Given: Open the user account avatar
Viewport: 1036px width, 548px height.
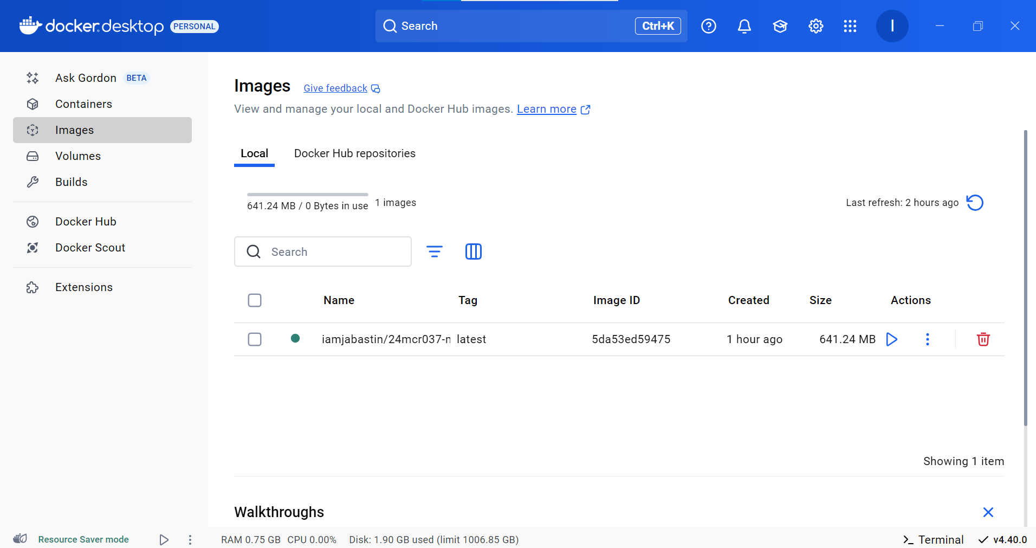Looking at the screenshot, I should 892,26.
